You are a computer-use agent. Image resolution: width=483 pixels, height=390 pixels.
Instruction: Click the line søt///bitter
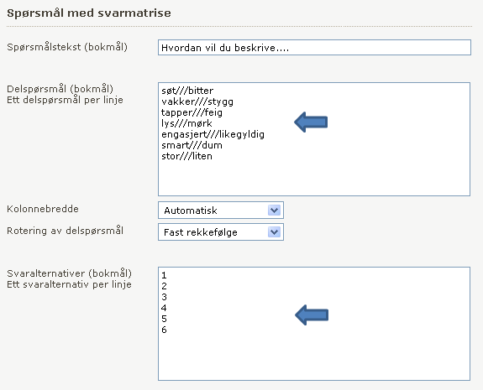pyautogui.click(x=187, y=91)
